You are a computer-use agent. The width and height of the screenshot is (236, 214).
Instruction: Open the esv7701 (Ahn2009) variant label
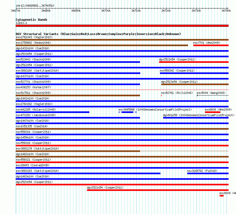pyautogui.click(x=207, y=43)
